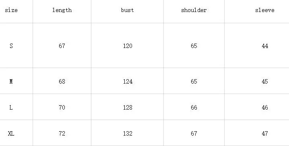Select the size L row label
Viewport: 289px width, 146px height.
coord(11,107)
